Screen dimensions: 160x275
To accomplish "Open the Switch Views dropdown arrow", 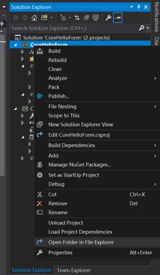I will point(51,18).
